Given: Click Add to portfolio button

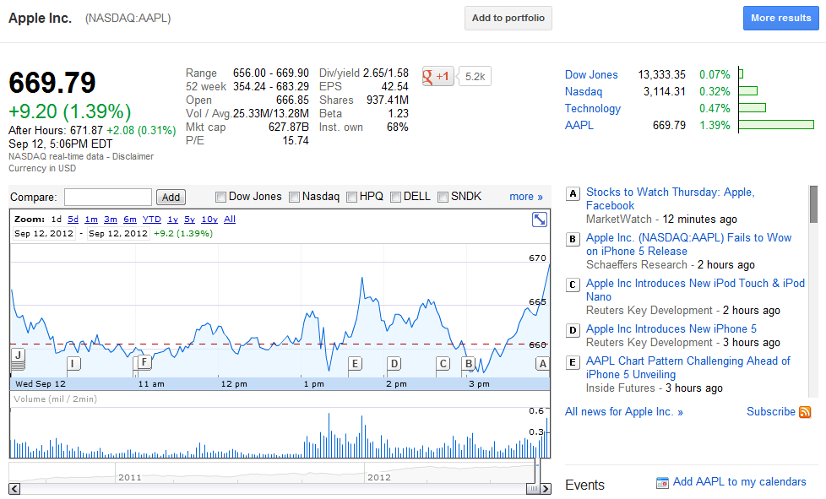Looking at the screenshot, I should coord(508,18).
